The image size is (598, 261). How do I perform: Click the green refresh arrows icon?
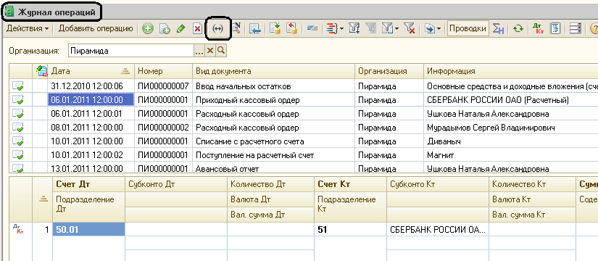click(518, 29)
